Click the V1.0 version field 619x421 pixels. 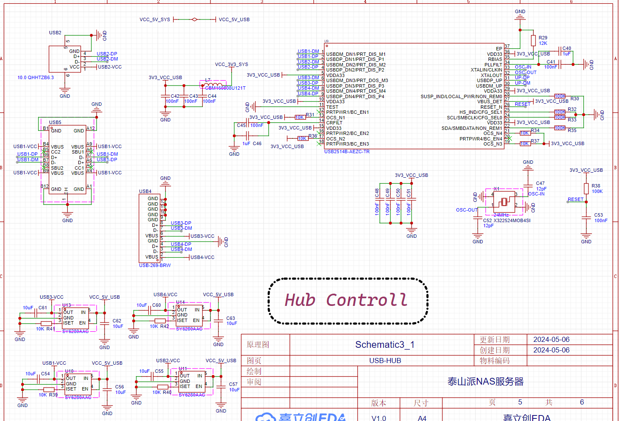pyautogui.click(x=379, y=418)
